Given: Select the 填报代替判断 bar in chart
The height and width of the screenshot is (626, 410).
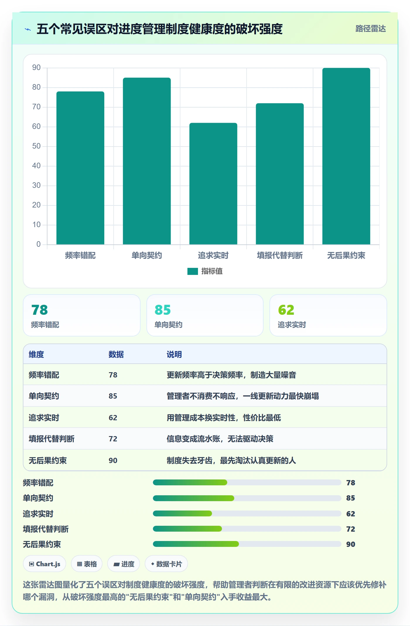Looking at the screenshot, I should pos(280,174).
